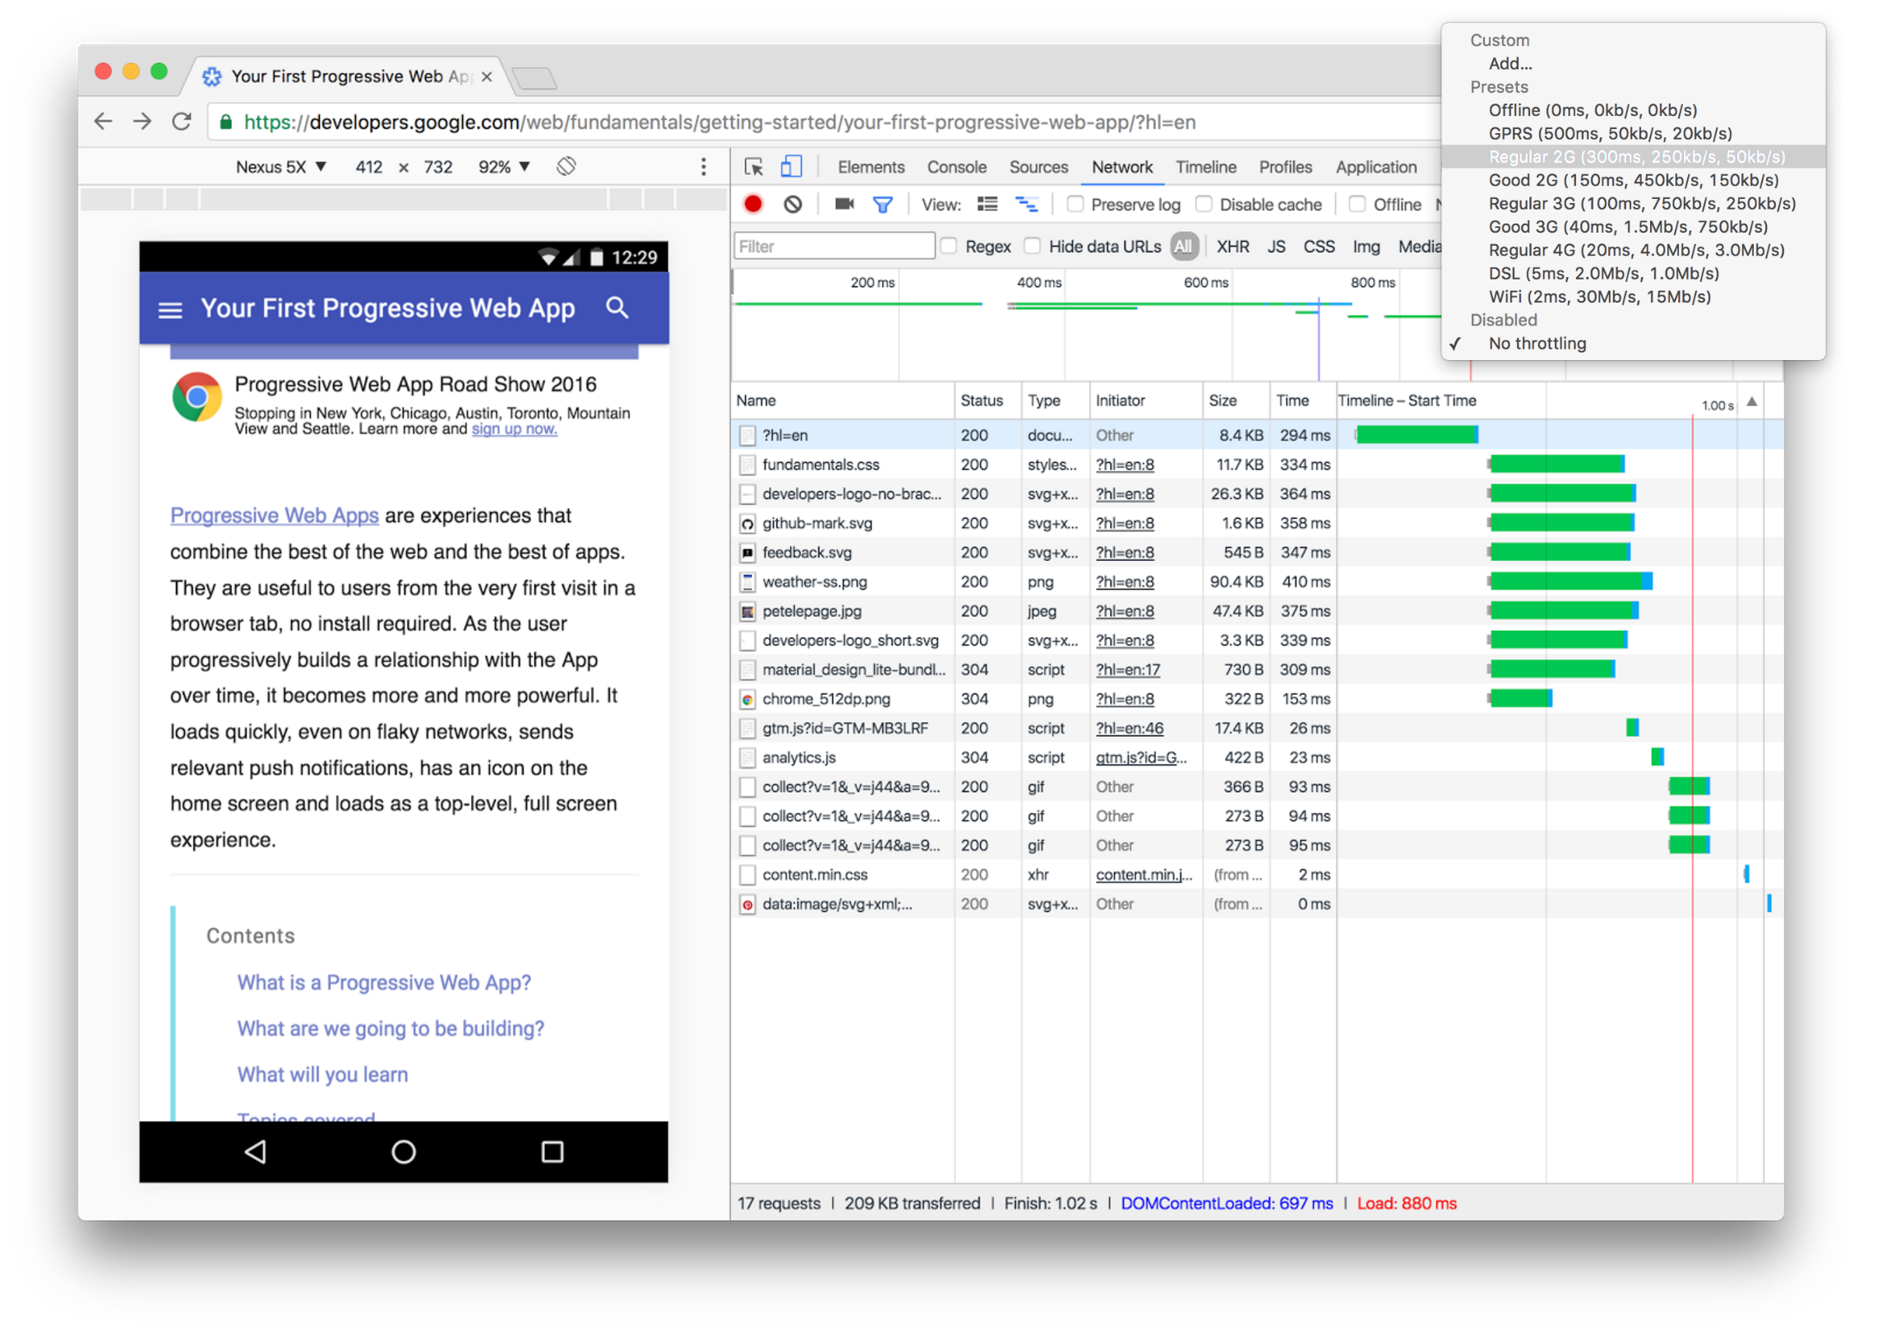Viewport: 1891px width, 1332px height.
Task: Switch to the Console tab
Action: [956, 167]
